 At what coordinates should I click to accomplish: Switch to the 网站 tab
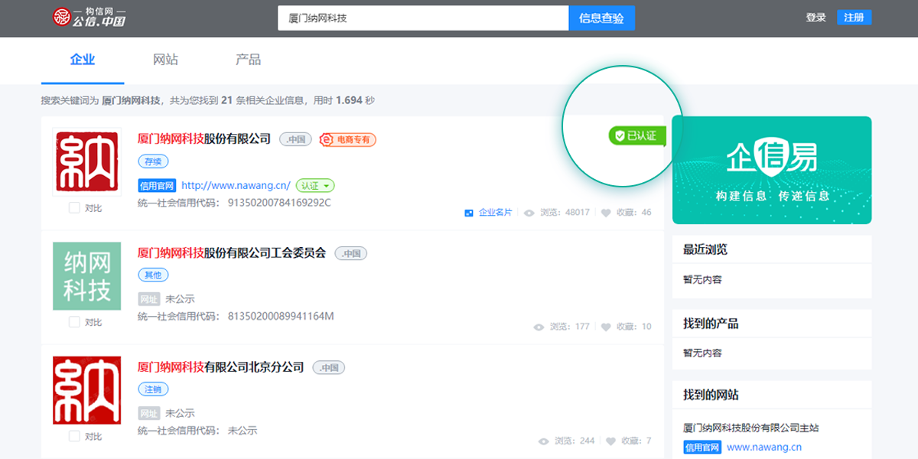165,60
